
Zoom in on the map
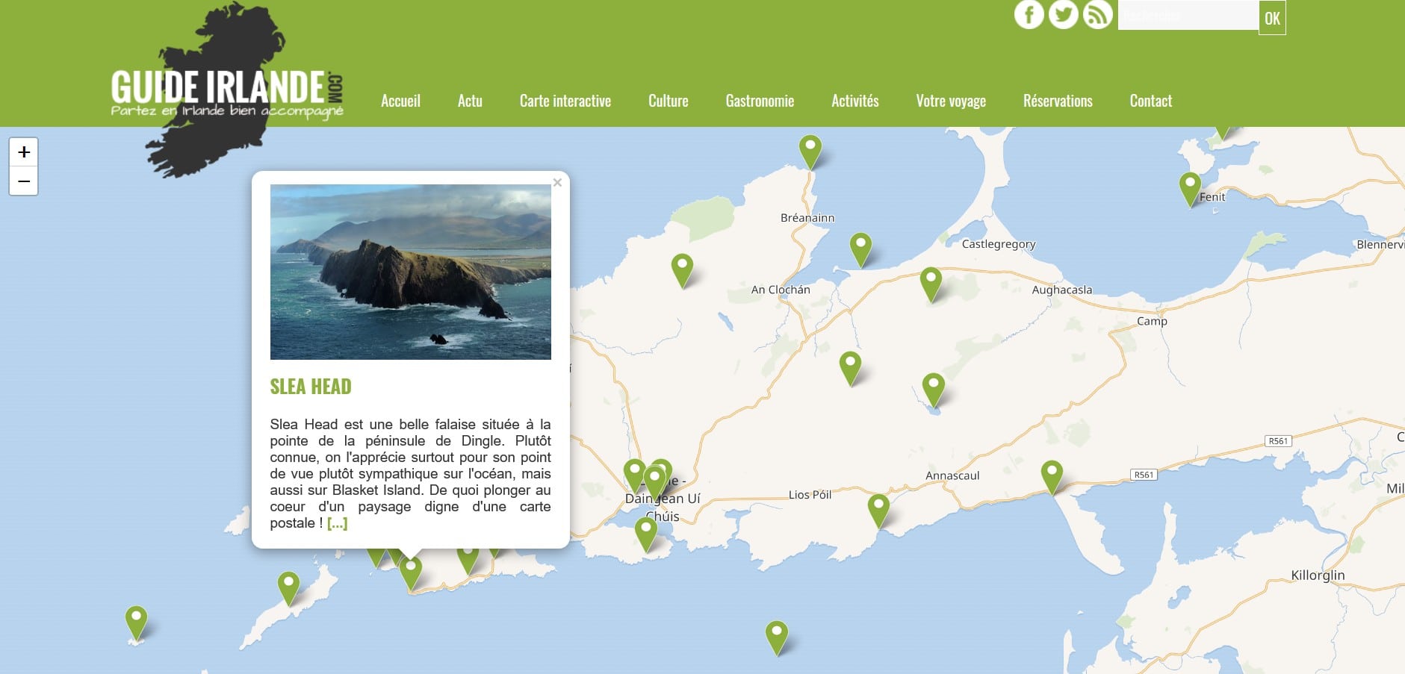pyautogui.click(x=24, y=152)
